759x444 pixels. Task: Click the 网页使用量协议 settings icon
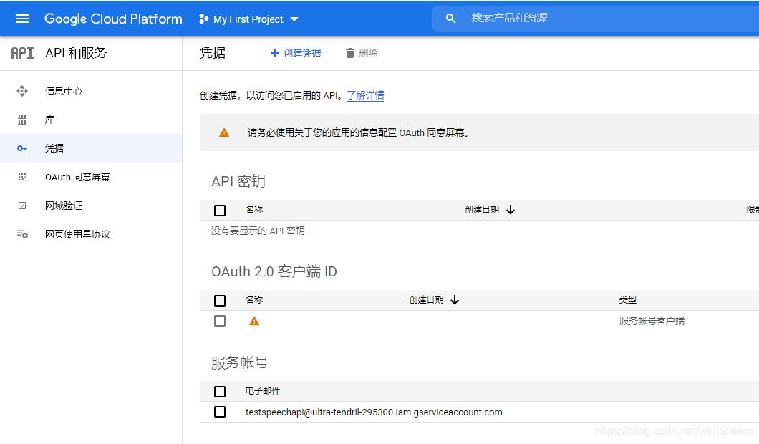click(x=22, y=234)
